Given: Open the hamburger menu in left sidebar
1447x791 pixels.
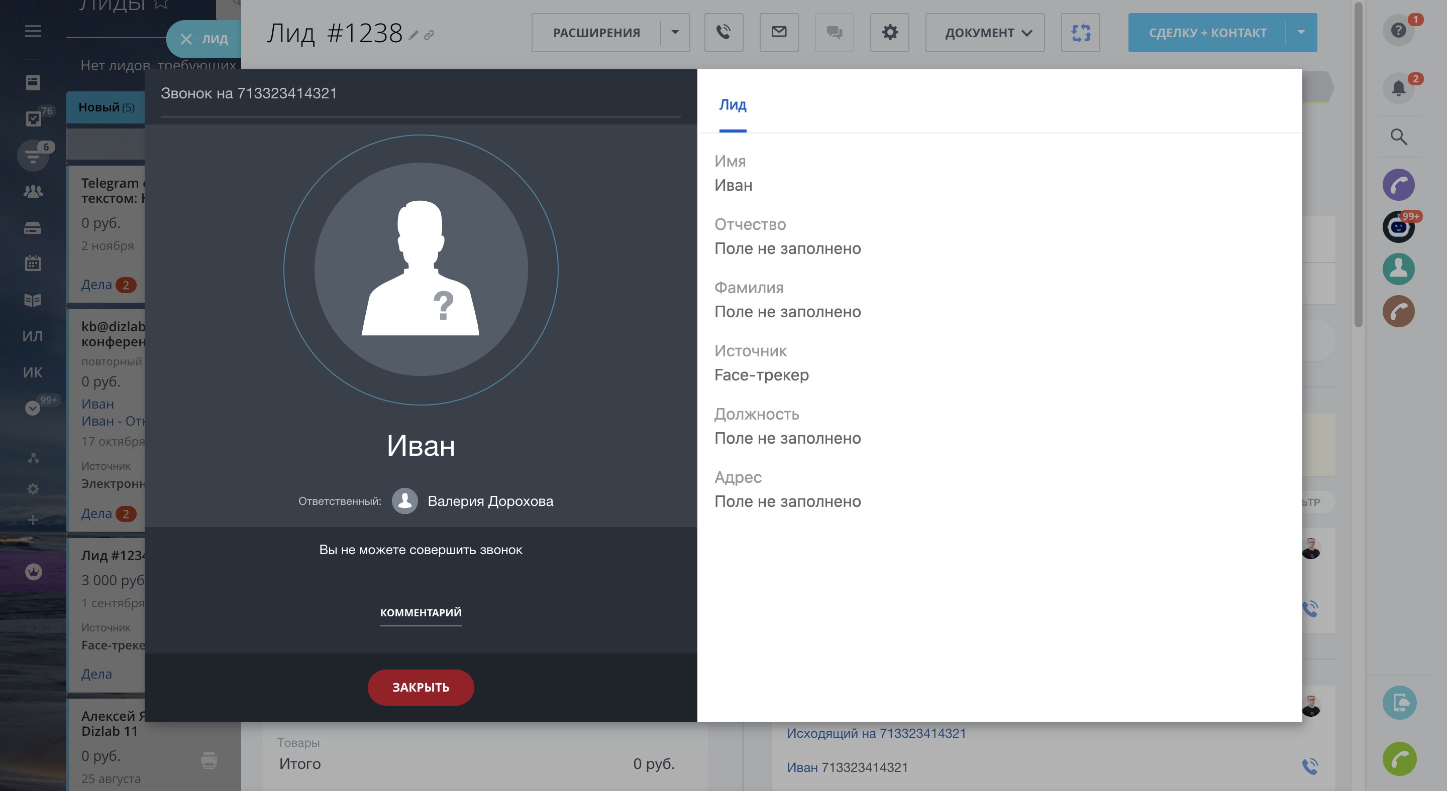Looking at the screenshot, I should tap(33, 32).
